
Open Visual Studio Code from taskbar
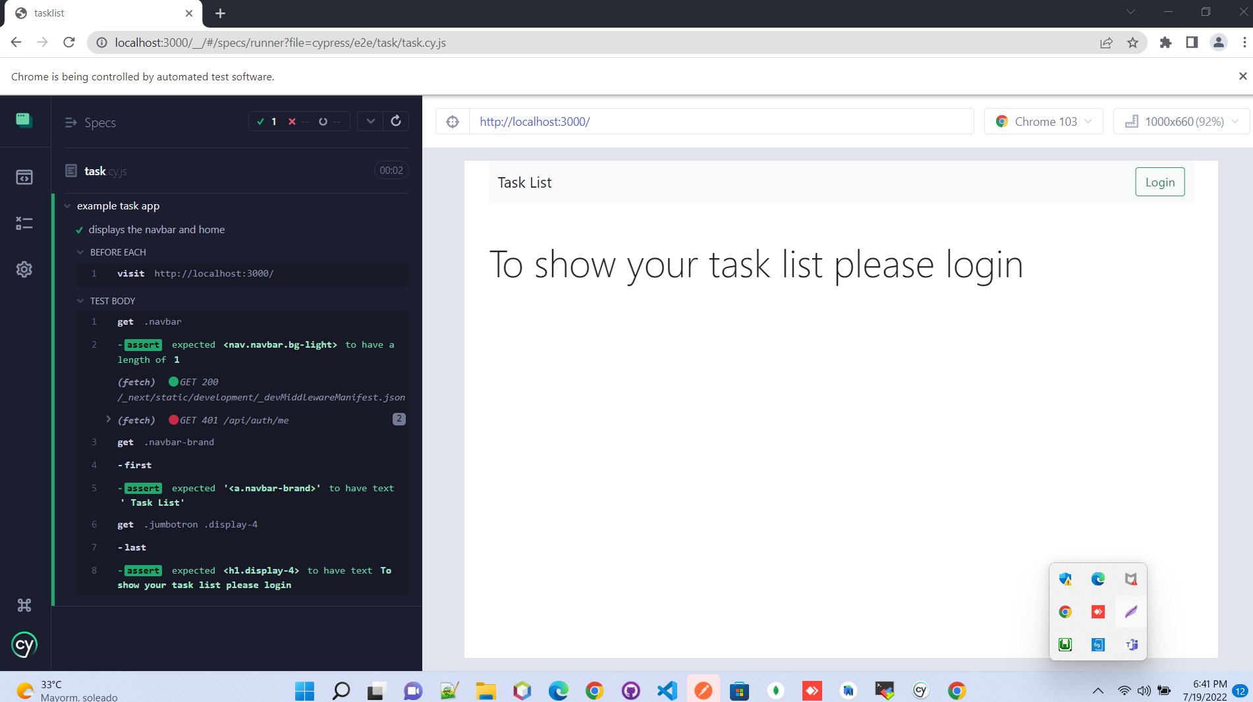(x=667, y=690)
